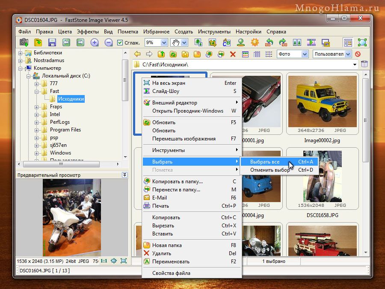The width and height of the screenshot is (385, 289).
Task: Click Свойства файла context menu entry
Action: click(171, 273)
